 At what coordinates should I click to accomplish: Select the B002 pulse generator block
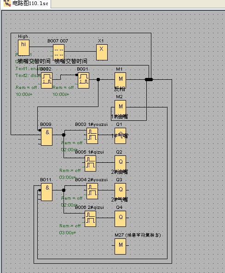46,80
